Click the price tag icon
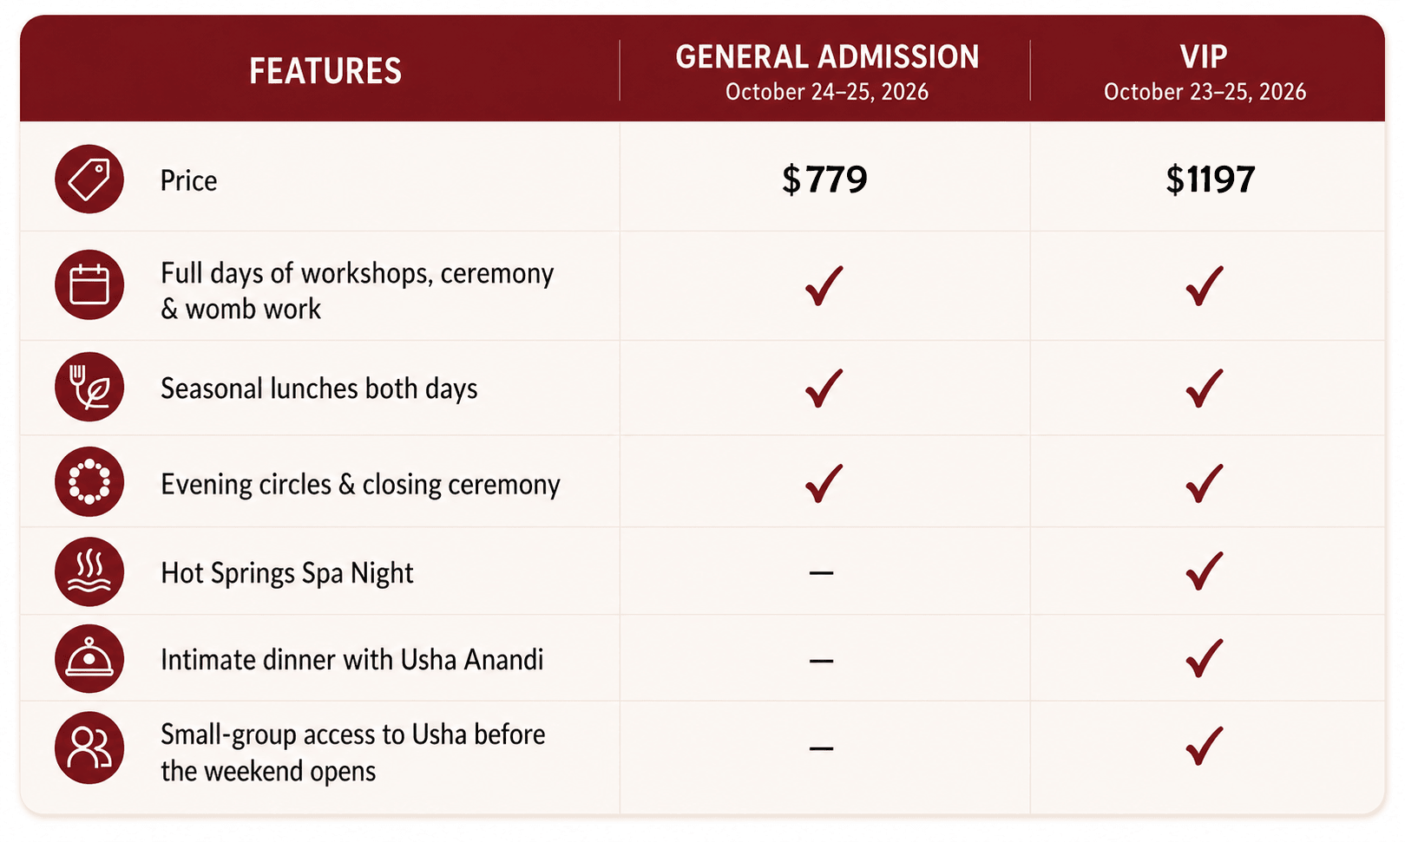Image resolution: width=1405 pixels, height=842 pixels. (89, 179)
